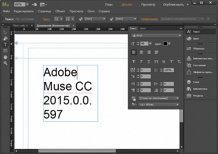Click the new page icon in top bar

click(x=35, y=4)
